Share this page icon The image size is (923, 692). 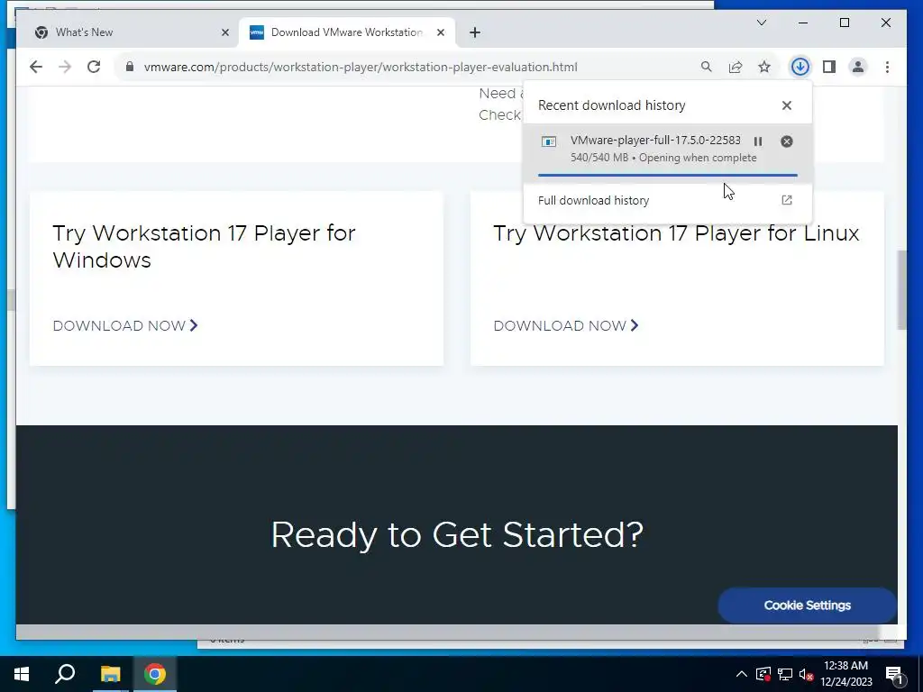tap(736, 67)
